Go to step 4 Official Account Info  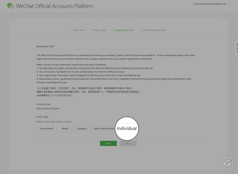pos(153,30)
